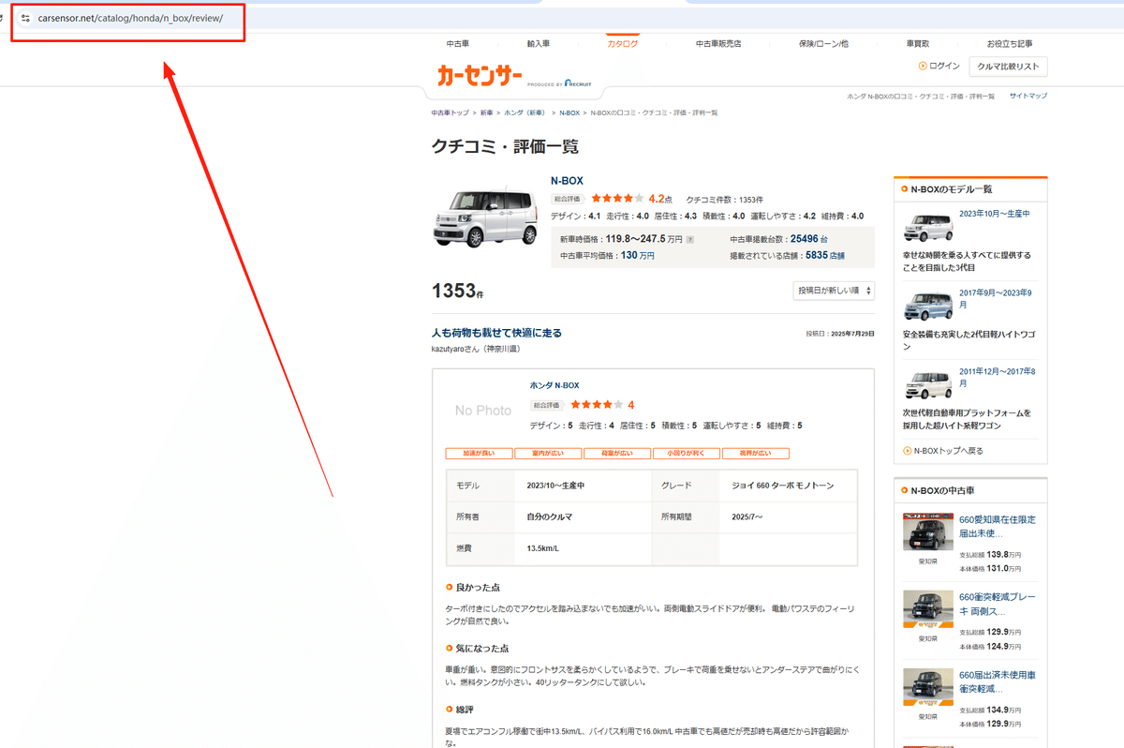Select the 視界が広い tag
The width and height of the screenshot is (1124, 748).
tap(756, 454)
